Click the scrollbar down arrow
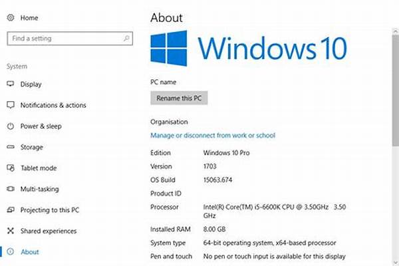Screen dimensions: 399x266 pos(395,262)
